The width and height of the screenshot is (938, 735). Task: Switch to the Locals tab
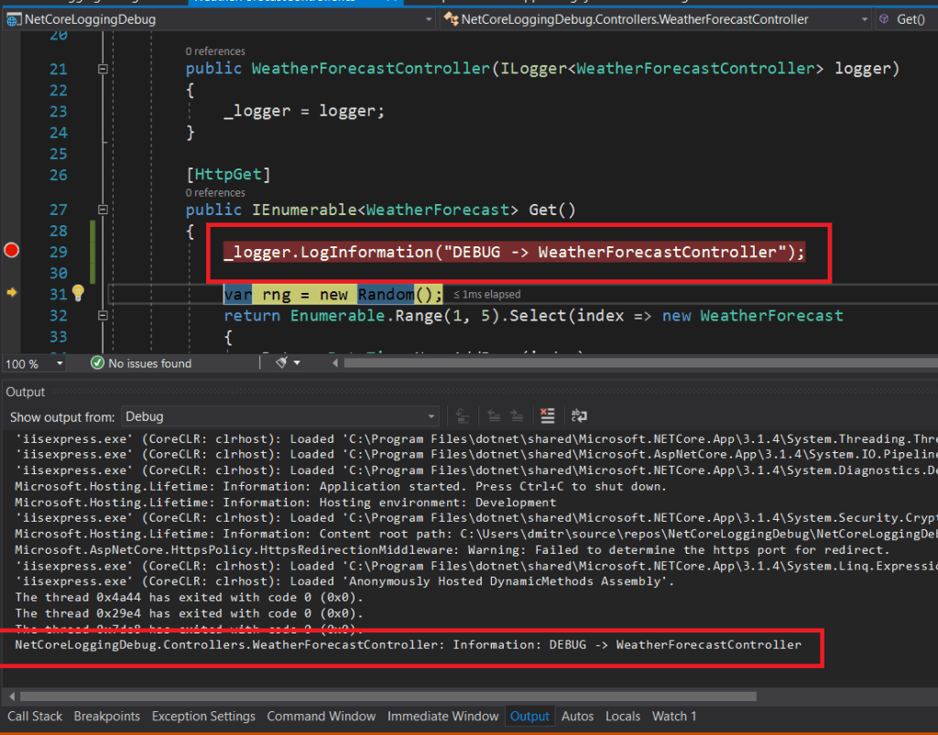pyautogui.click(x=623, y=716)
